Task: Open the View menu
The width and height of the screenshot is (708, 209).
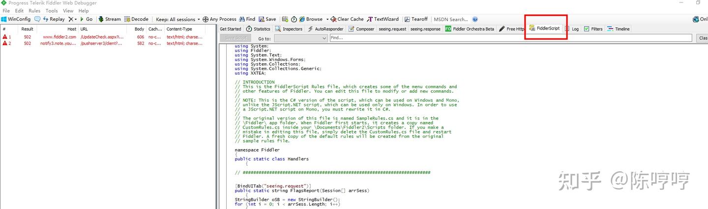Action: click(68, 10)
